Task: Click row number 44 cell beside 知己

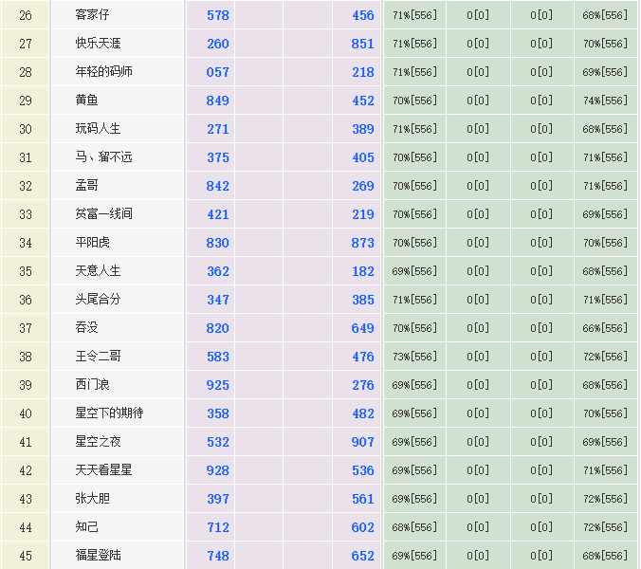Action: pyautogui.click(x=26, y=527)
